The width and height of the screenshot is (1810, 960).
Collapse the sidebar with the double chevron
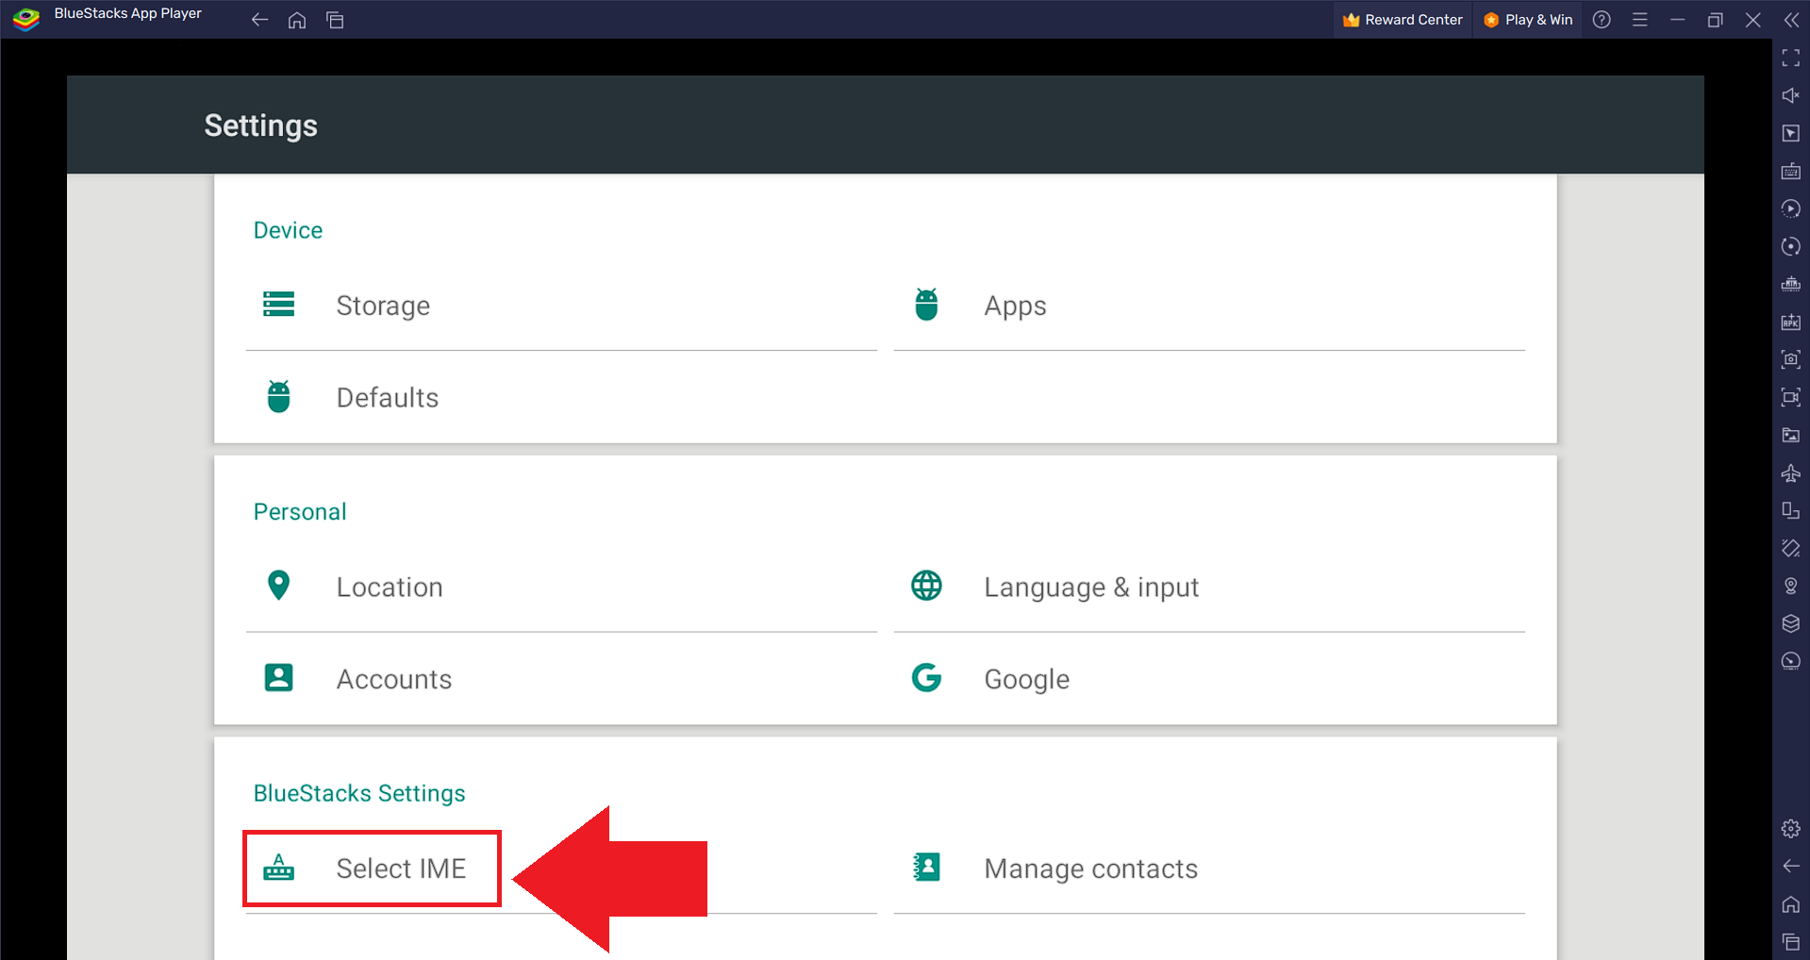point(1791,20)
